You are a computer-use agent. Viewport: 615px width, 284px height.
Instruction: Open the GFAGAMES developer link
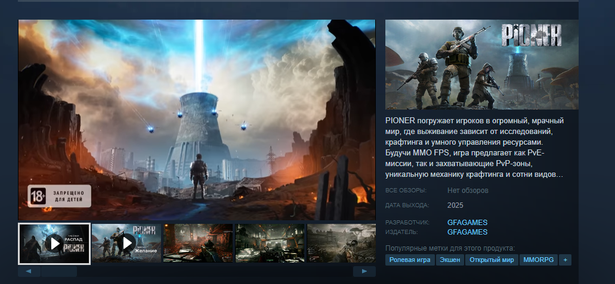tap(467, 223)
